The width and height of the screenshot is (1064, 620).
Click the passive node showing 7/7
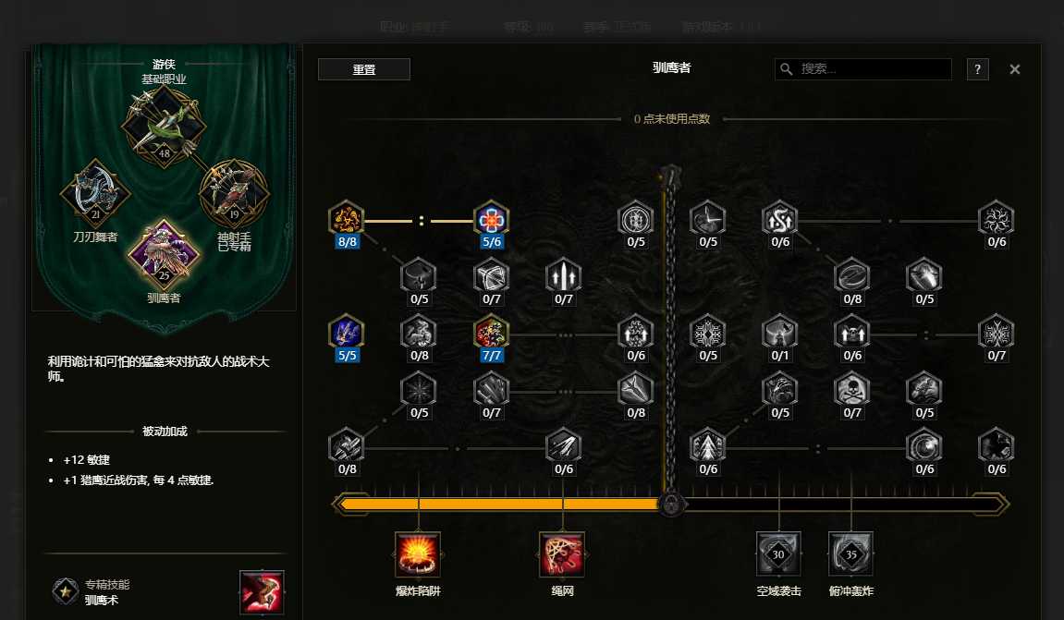pyautogui.click(x=491, y=333)
